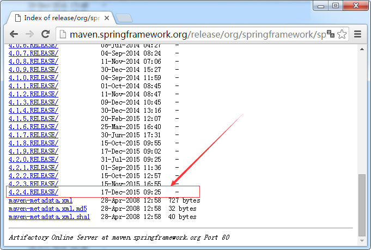Open the 4.1.7.RELEASE/ folder link
The image size is (371, 250).
[x=33, y=135]
